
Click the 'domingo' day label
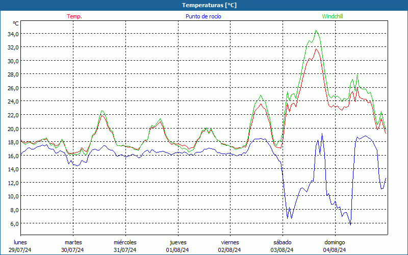click(335, 242)
